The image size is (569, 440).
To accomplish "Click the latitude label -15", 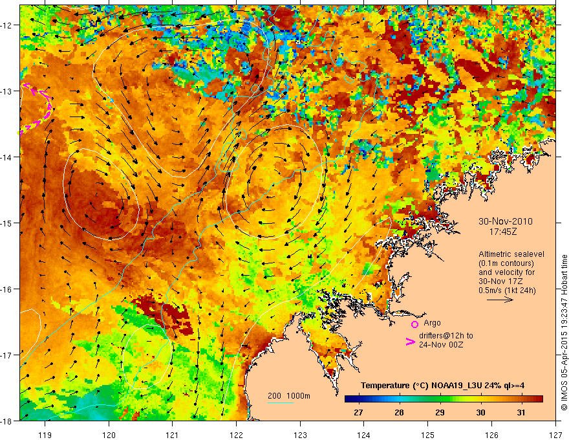I will point(7,223).
